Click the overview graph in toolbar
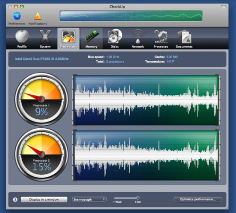 (131, 16)
